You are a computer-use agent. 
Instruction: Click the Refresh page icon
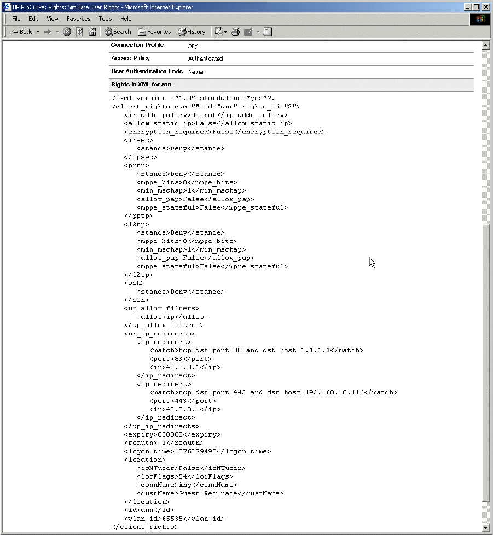79,32
